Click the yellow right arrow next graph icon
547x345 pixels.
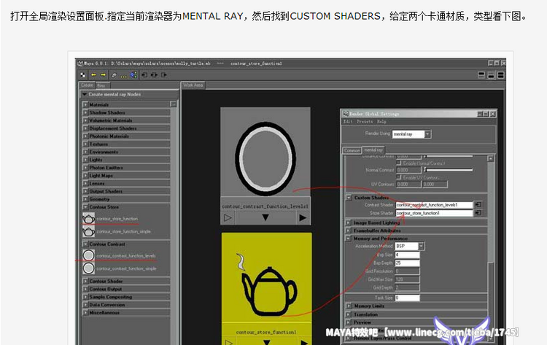click(x=103, y=75)
